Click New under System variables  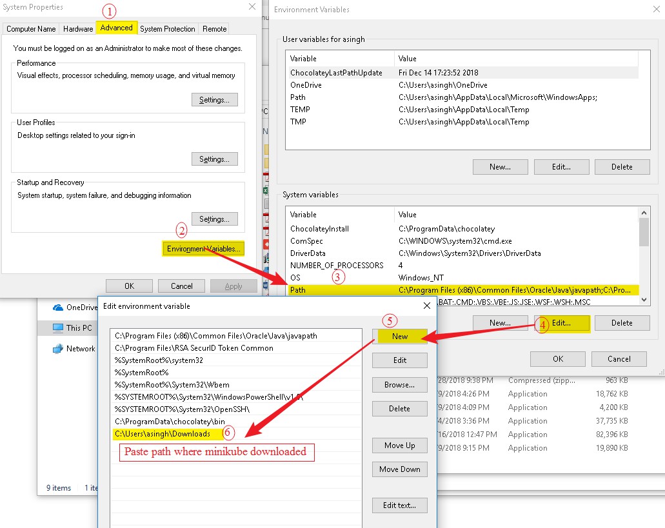[501, 323]
